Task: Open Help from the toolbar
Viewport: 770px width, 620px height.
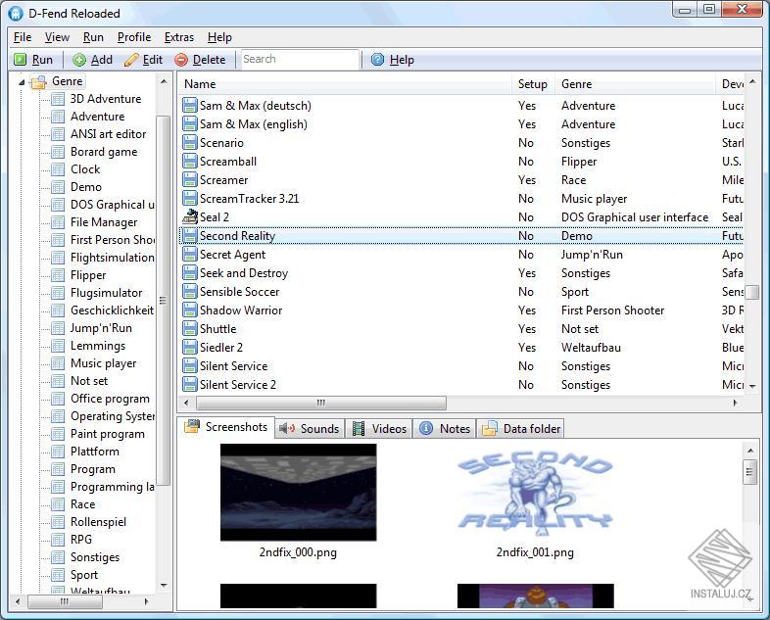Action: (392, 60)
